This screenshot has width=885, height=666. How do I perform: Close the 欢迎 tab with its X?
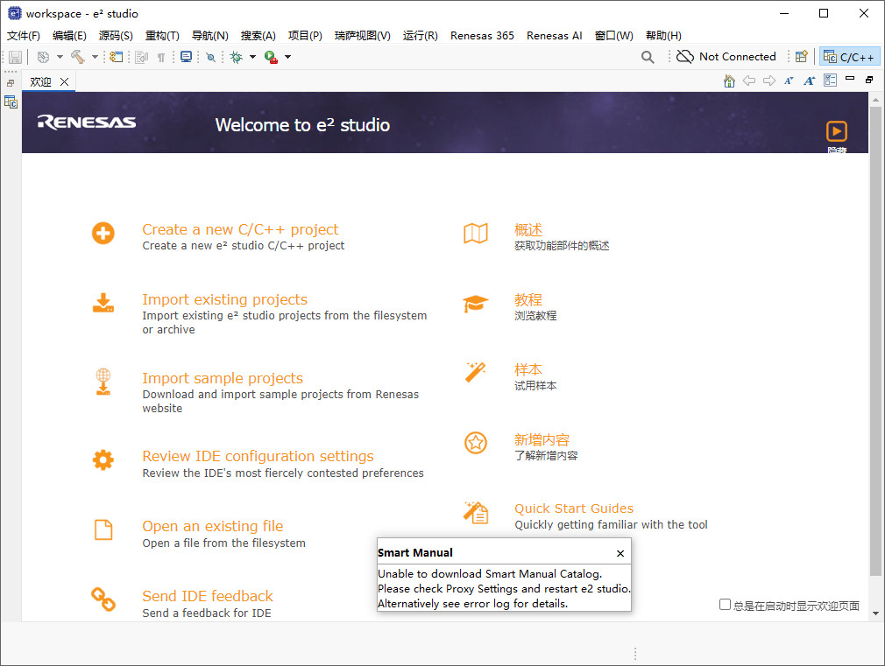pyautogui.click(x=64, y=81)
